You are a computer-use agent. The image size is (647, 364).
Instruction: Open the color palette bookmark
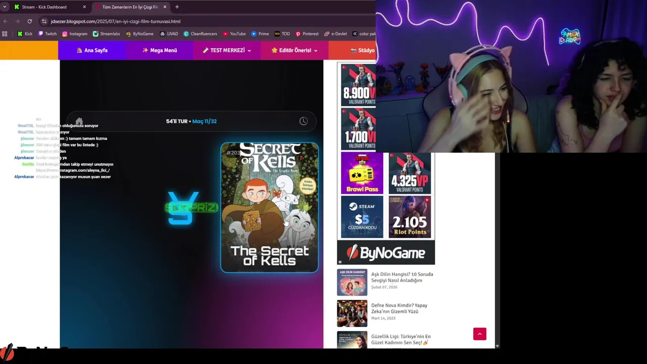[364, 34]
